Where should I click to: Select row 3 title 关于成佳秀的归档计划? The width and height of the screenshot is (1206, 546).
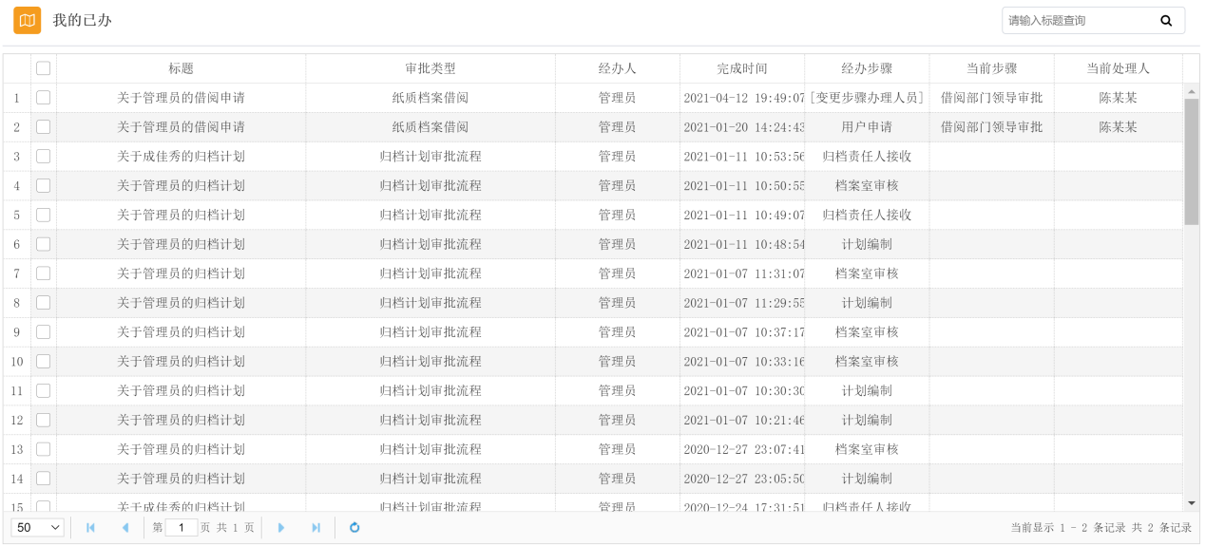click(181, 157)
